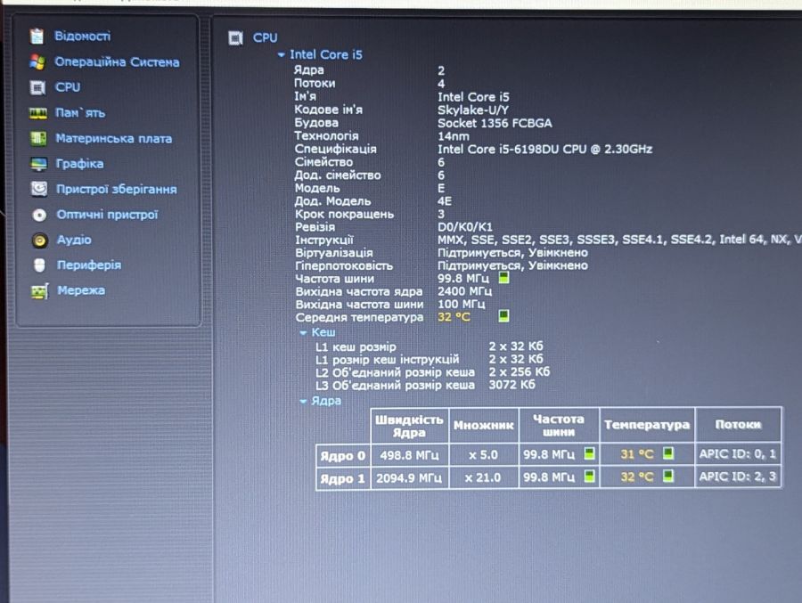Click green indicator beside Середня температура
Screen dimensions: 802x603
503,315
